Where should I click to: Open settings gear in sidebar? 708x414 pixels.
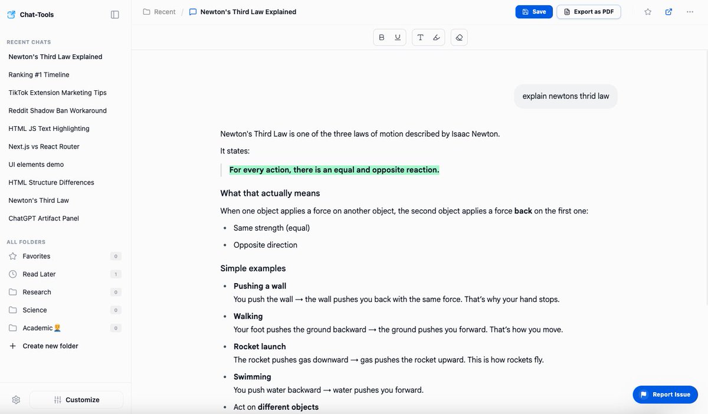coord(16,400)
